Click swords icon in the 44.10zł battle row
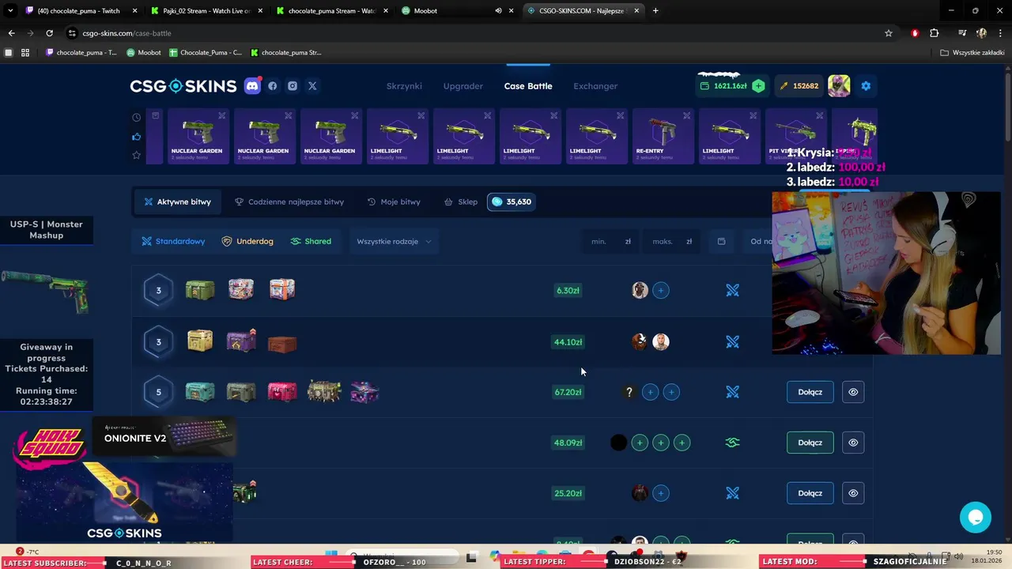This screenshot has height=569, width=1012. click(x=732, y=342)
